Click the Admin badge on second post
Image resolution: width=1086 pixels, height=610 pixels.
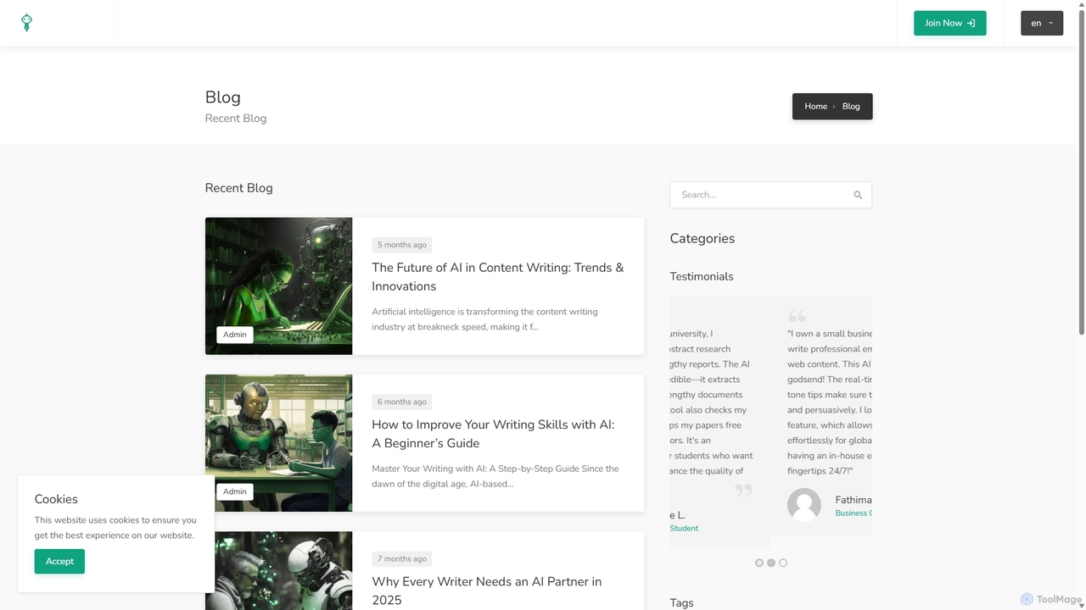pos(235,491)
